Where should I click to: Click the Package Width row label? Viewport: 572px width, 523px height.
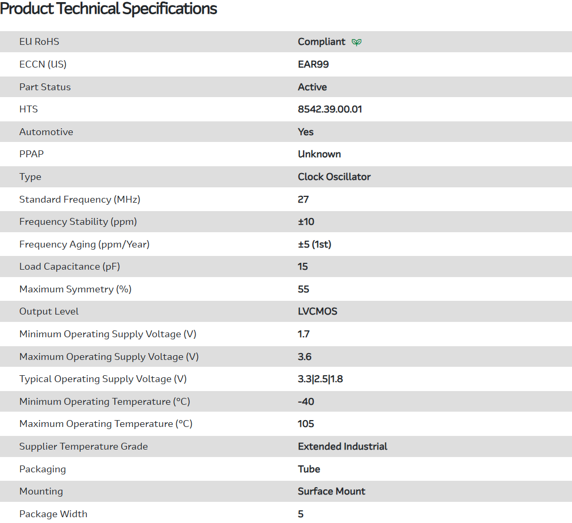(x=53, y=514)
